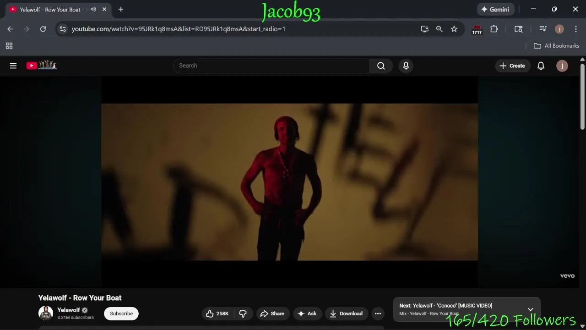586x330 pixels.
Task: Reload the current page
Action: [x=43, y=29]
